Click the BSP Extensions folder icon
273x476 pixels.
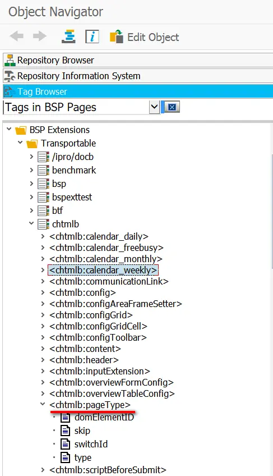(x=21, y=130)
